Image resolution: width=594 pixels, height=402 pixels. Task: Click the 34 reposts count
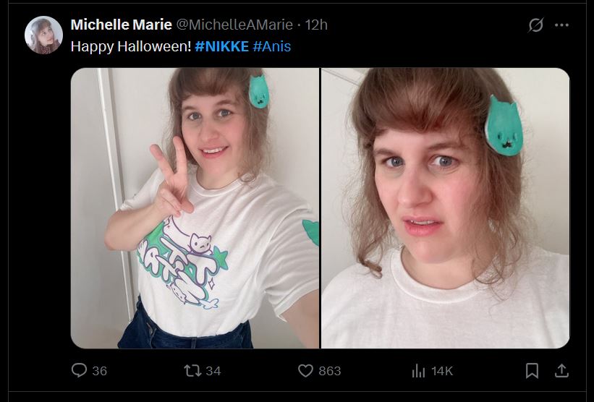(x=213, y=371)
